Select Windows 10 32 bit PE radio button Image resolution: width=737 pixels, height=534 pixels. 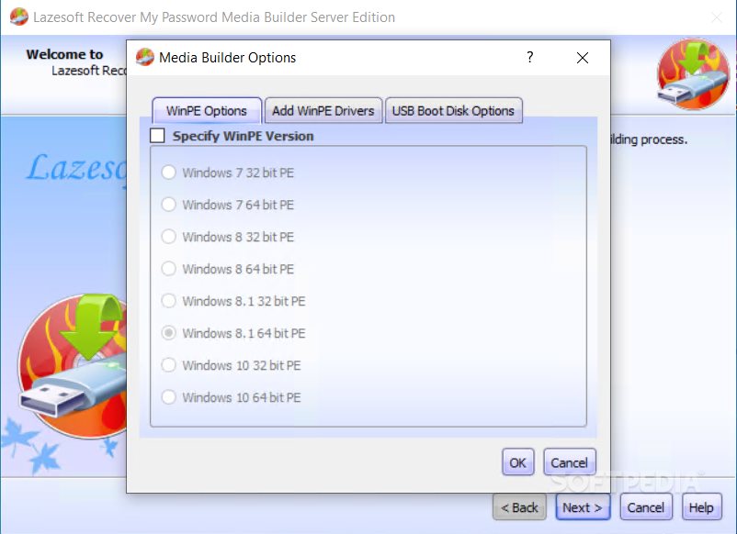[x=169, y=365]
